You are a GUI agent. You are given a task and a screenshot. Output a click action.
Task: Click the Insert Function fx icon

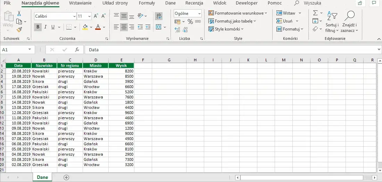tap(77, 50)
